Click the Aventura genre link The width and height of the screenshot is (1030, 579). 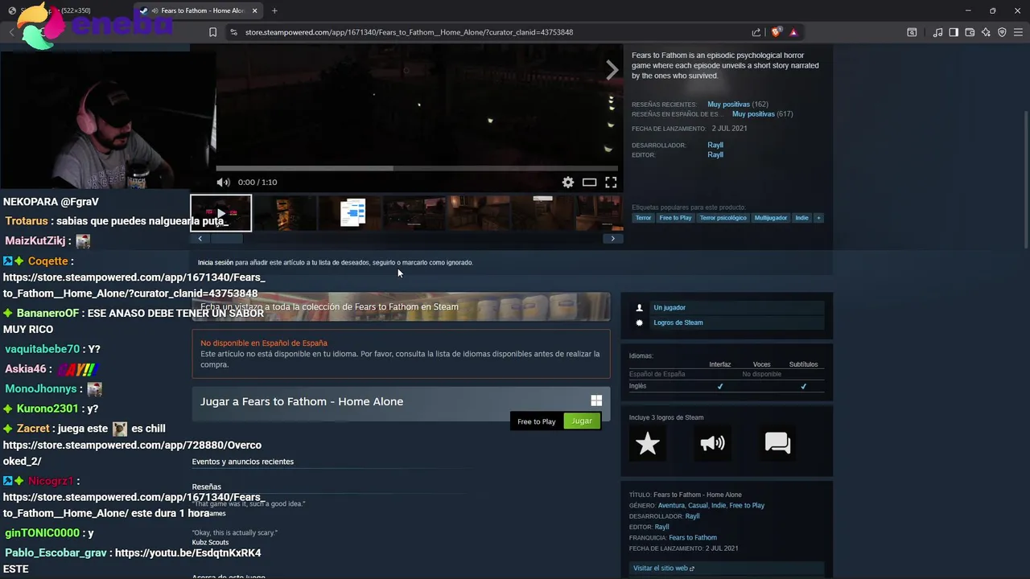click(x=671, y=506)
